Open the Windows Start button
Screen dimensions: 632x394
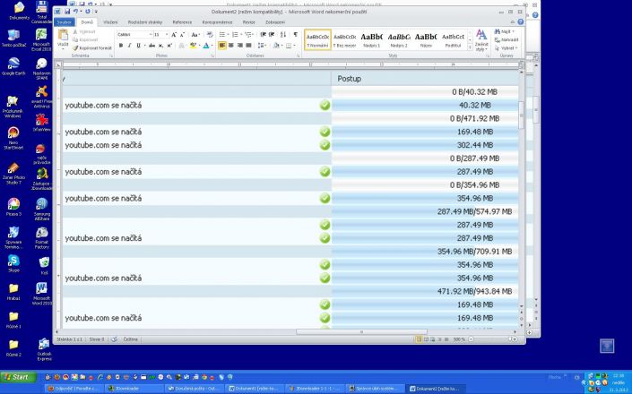pyautogui.click(x=18, y=377)
